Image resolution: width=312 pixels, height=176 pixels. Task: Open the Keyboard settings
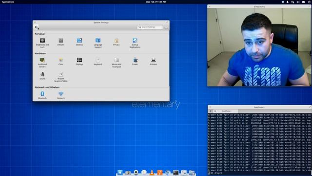pyautogui.click(x=98, y=61)
